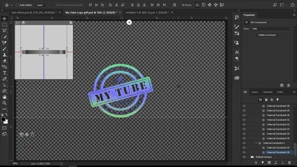The width and height of the screenshot is (297, 167).
Task: Enable the Auto-Select checkbox
Action: click(x=17, y=5)
